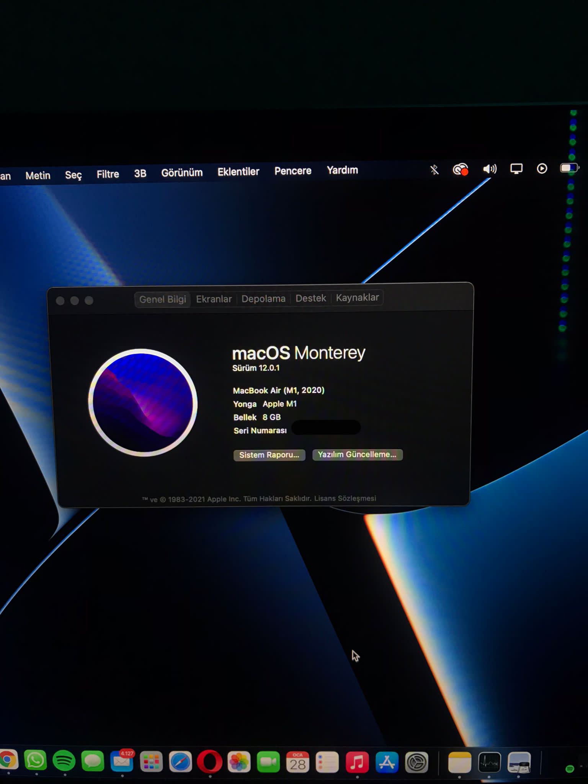This screenshot has width=588, height=784.
Task: Open the display mirroring menu icon
Action: 516,169
